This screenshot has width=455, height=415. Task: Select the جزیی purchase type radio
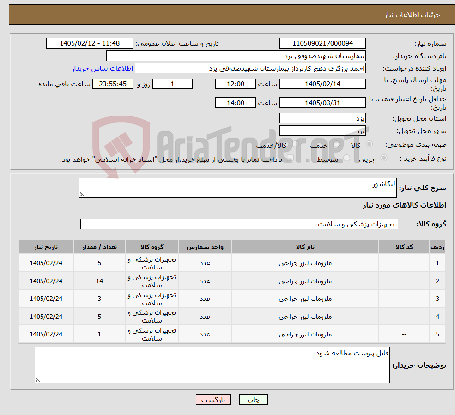tap(384, 158)
